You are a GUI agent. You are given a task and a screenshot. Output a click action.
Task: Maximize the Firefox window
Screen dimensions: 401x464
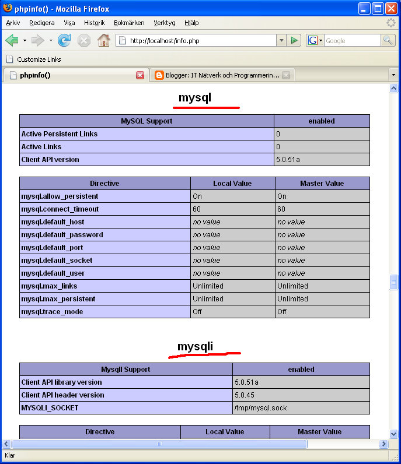click(x=378, y=9)
